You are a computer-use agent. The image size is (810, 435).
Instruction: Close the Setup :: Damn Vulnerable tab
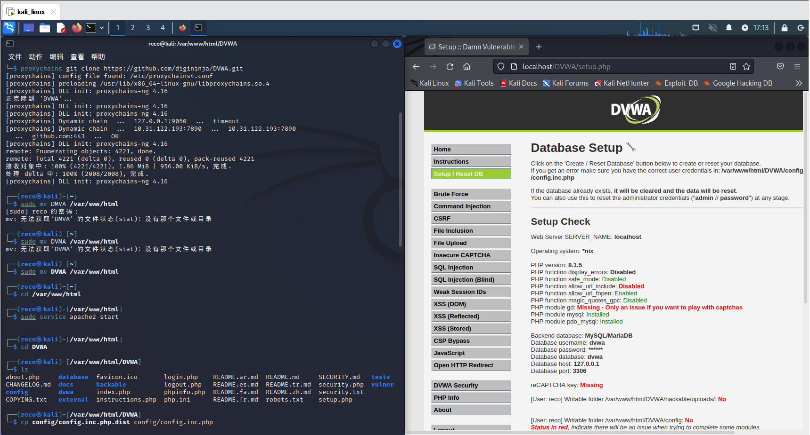click(x=521, y=47)
